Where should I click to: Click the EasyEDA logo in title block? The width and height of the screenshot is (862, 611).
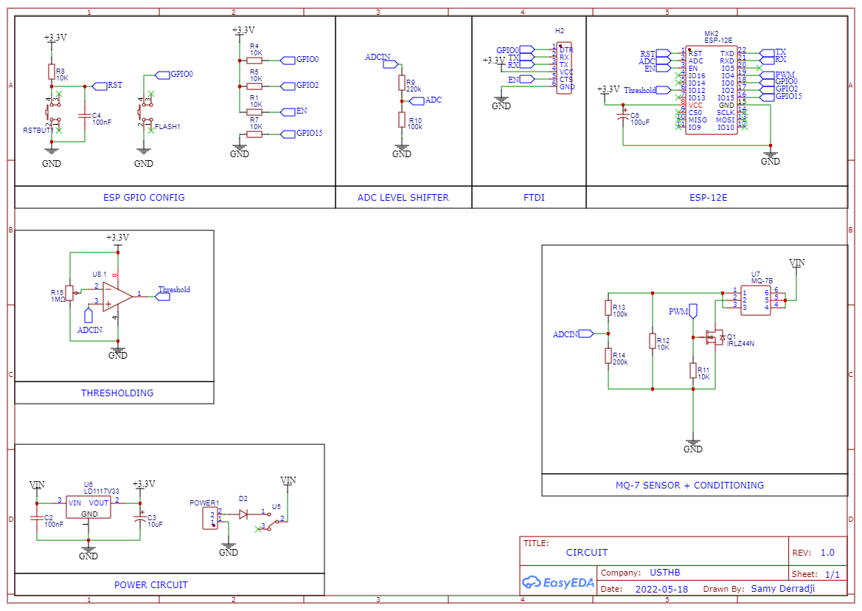(x=558, y=582)
